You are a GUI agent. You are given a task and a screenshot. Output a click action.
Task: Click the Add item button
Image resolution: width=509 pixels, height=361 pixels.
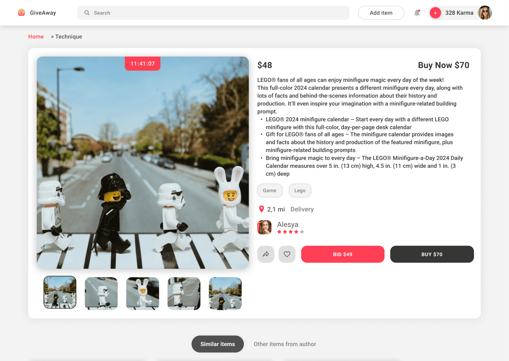pos(381,13)
